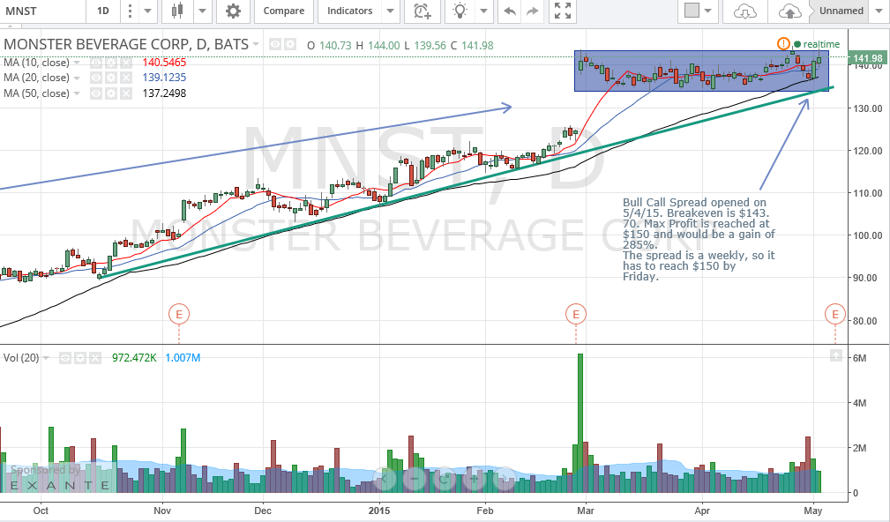The image size is (890, 522).
Task: Redo the last chart action
Action: point(533,11)
